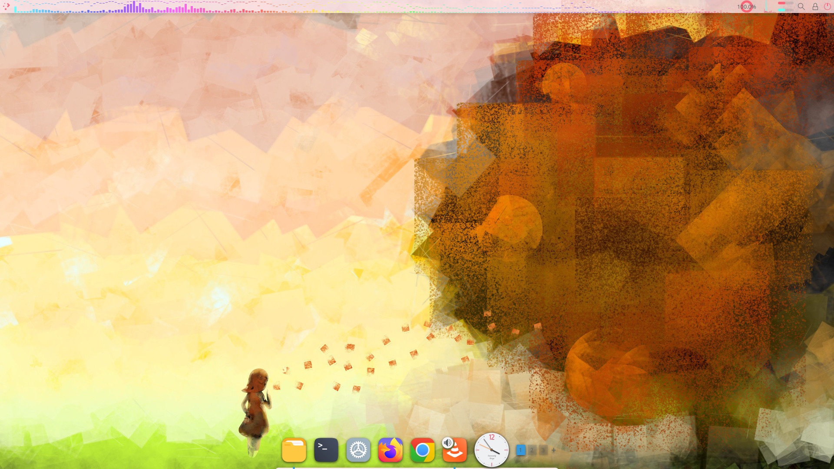
Task: Open the application launcher icon
Action: (6, 6)
